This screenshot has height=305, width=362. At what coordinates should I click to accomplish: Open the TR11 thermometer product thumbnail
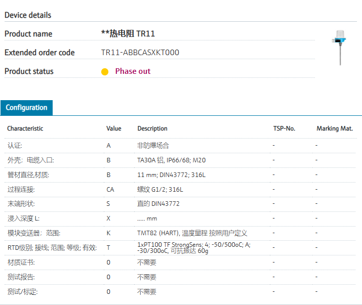tap(339, 48)
